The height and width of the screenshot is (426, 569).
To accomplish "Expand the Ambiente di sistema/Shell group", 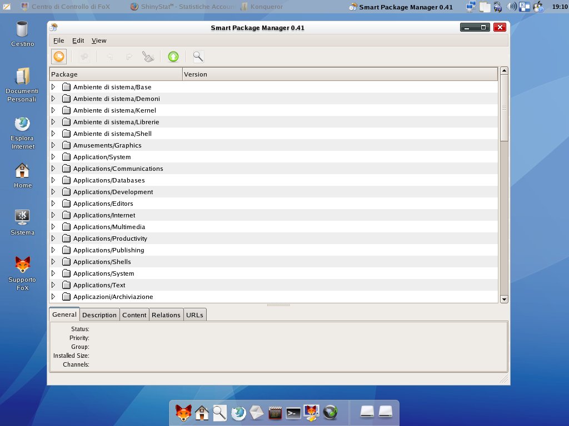I will coord(53,133).
